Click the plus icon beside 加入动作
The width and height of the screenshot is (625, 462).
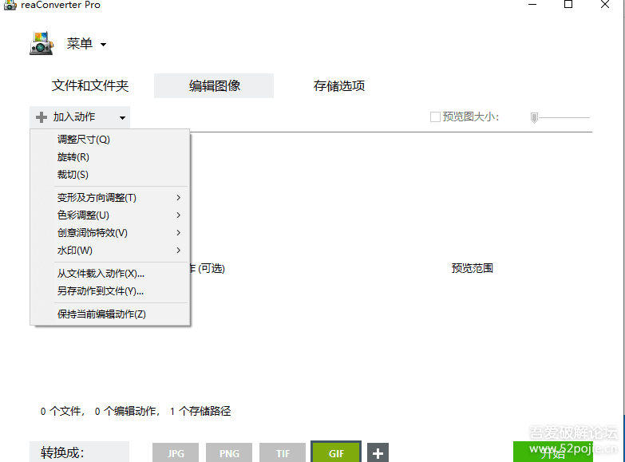click(42, 117)
